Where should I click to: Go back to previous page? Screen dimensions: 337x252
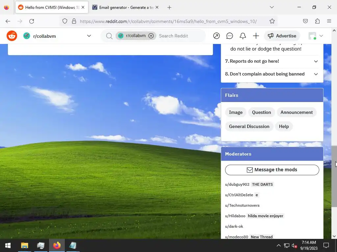(x=8, y=21)
